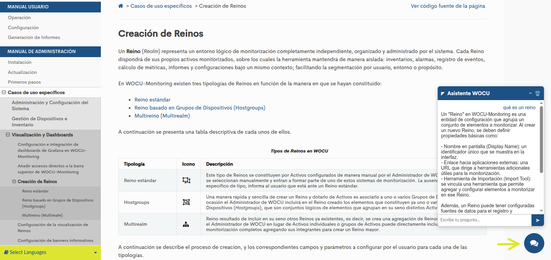This screenshot has width=551, height=260.
Task: Open Generación de Informes sidebar entry
Action: tap(34, 37)
